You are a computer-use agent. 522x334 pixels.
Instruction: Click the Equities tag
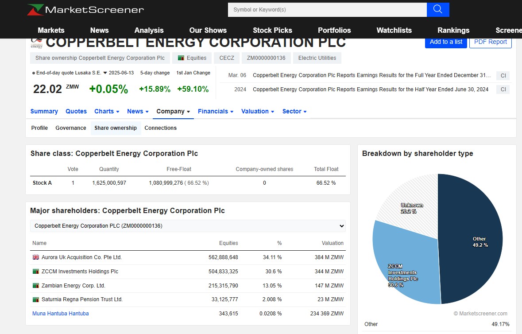pyautogui.click(x=192, y=58)
